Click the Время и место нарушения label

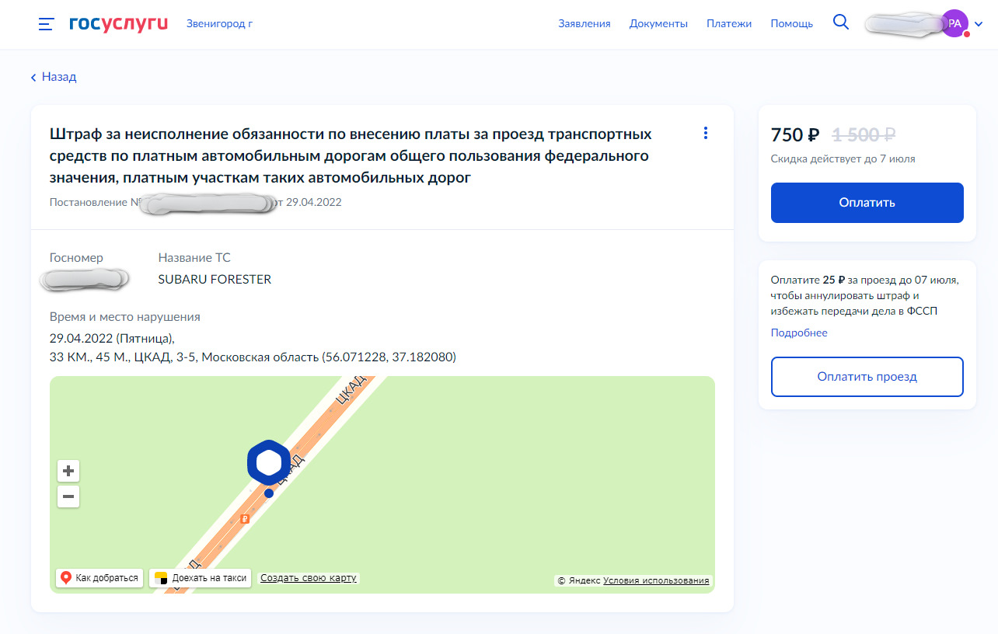125,317
